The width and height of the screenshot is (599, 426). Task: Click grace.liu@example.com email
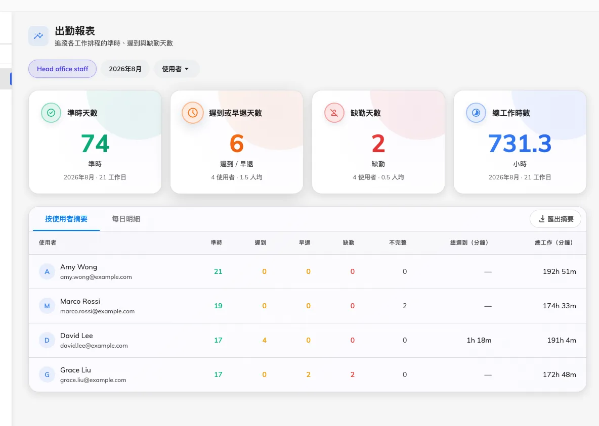click(93, 380)
